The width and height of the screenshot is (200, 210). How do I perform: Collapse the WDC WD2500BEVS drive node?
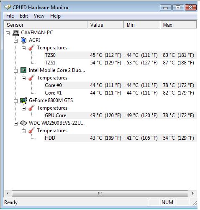pyautogui.click(x=15, y=123)
